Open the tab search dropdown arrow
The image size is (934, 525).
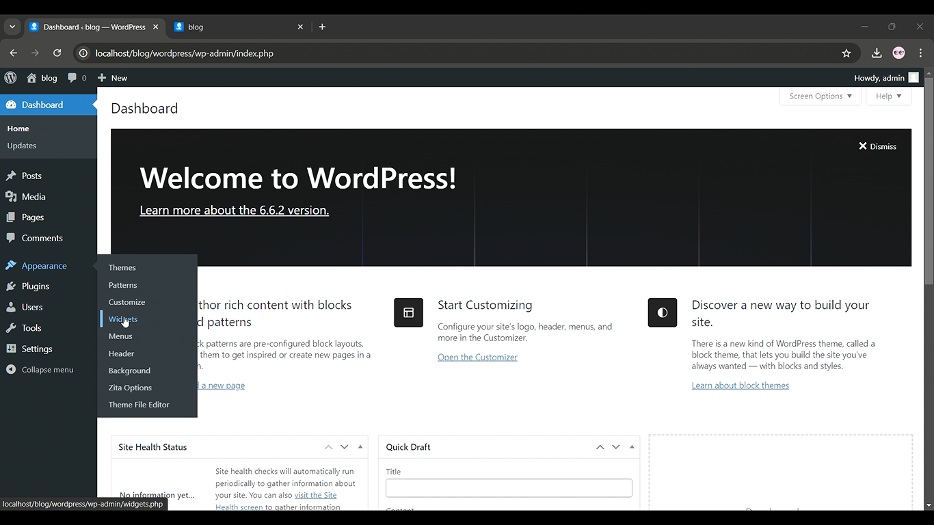tap(12, 27)
